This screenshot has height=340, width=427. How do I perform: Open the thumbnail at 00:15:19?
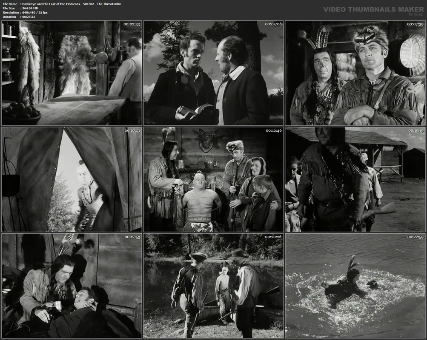pyautogui.click(x=355, y=179)
